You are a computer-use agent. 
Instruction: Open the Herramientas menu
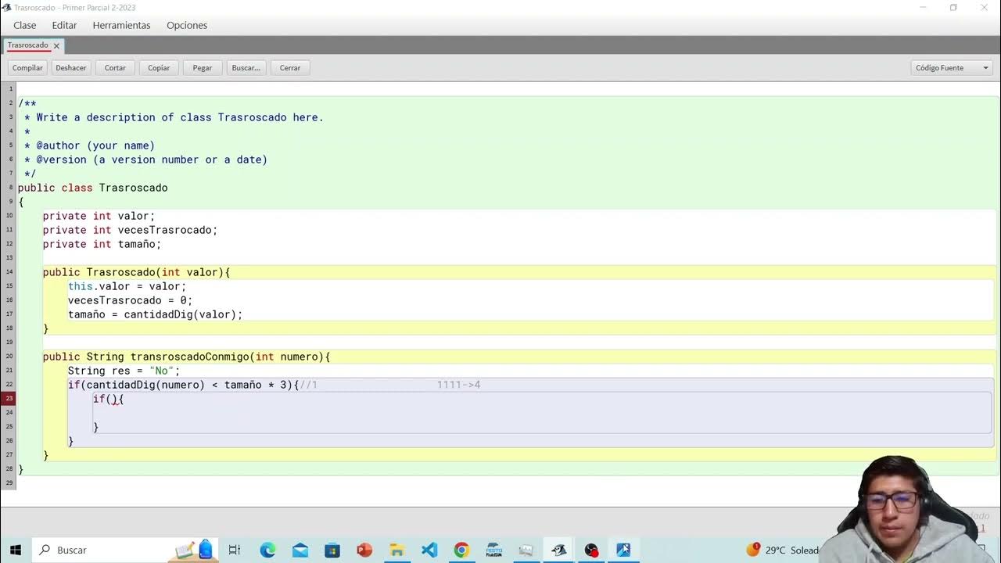pos(121,25)
